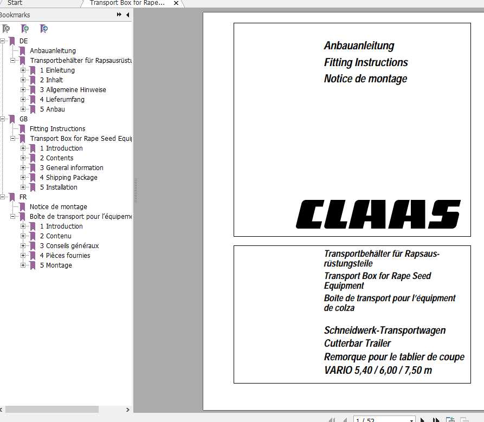Select the Transport Box for Rape… tab
Screen dimensions: 484x422
127,3
